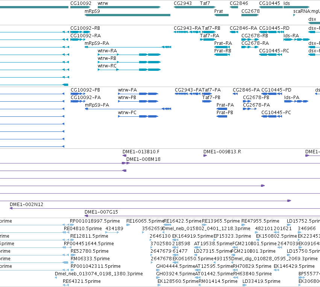Click protein mRpS9-PA
320x287 pixels.
coord(97,105)
